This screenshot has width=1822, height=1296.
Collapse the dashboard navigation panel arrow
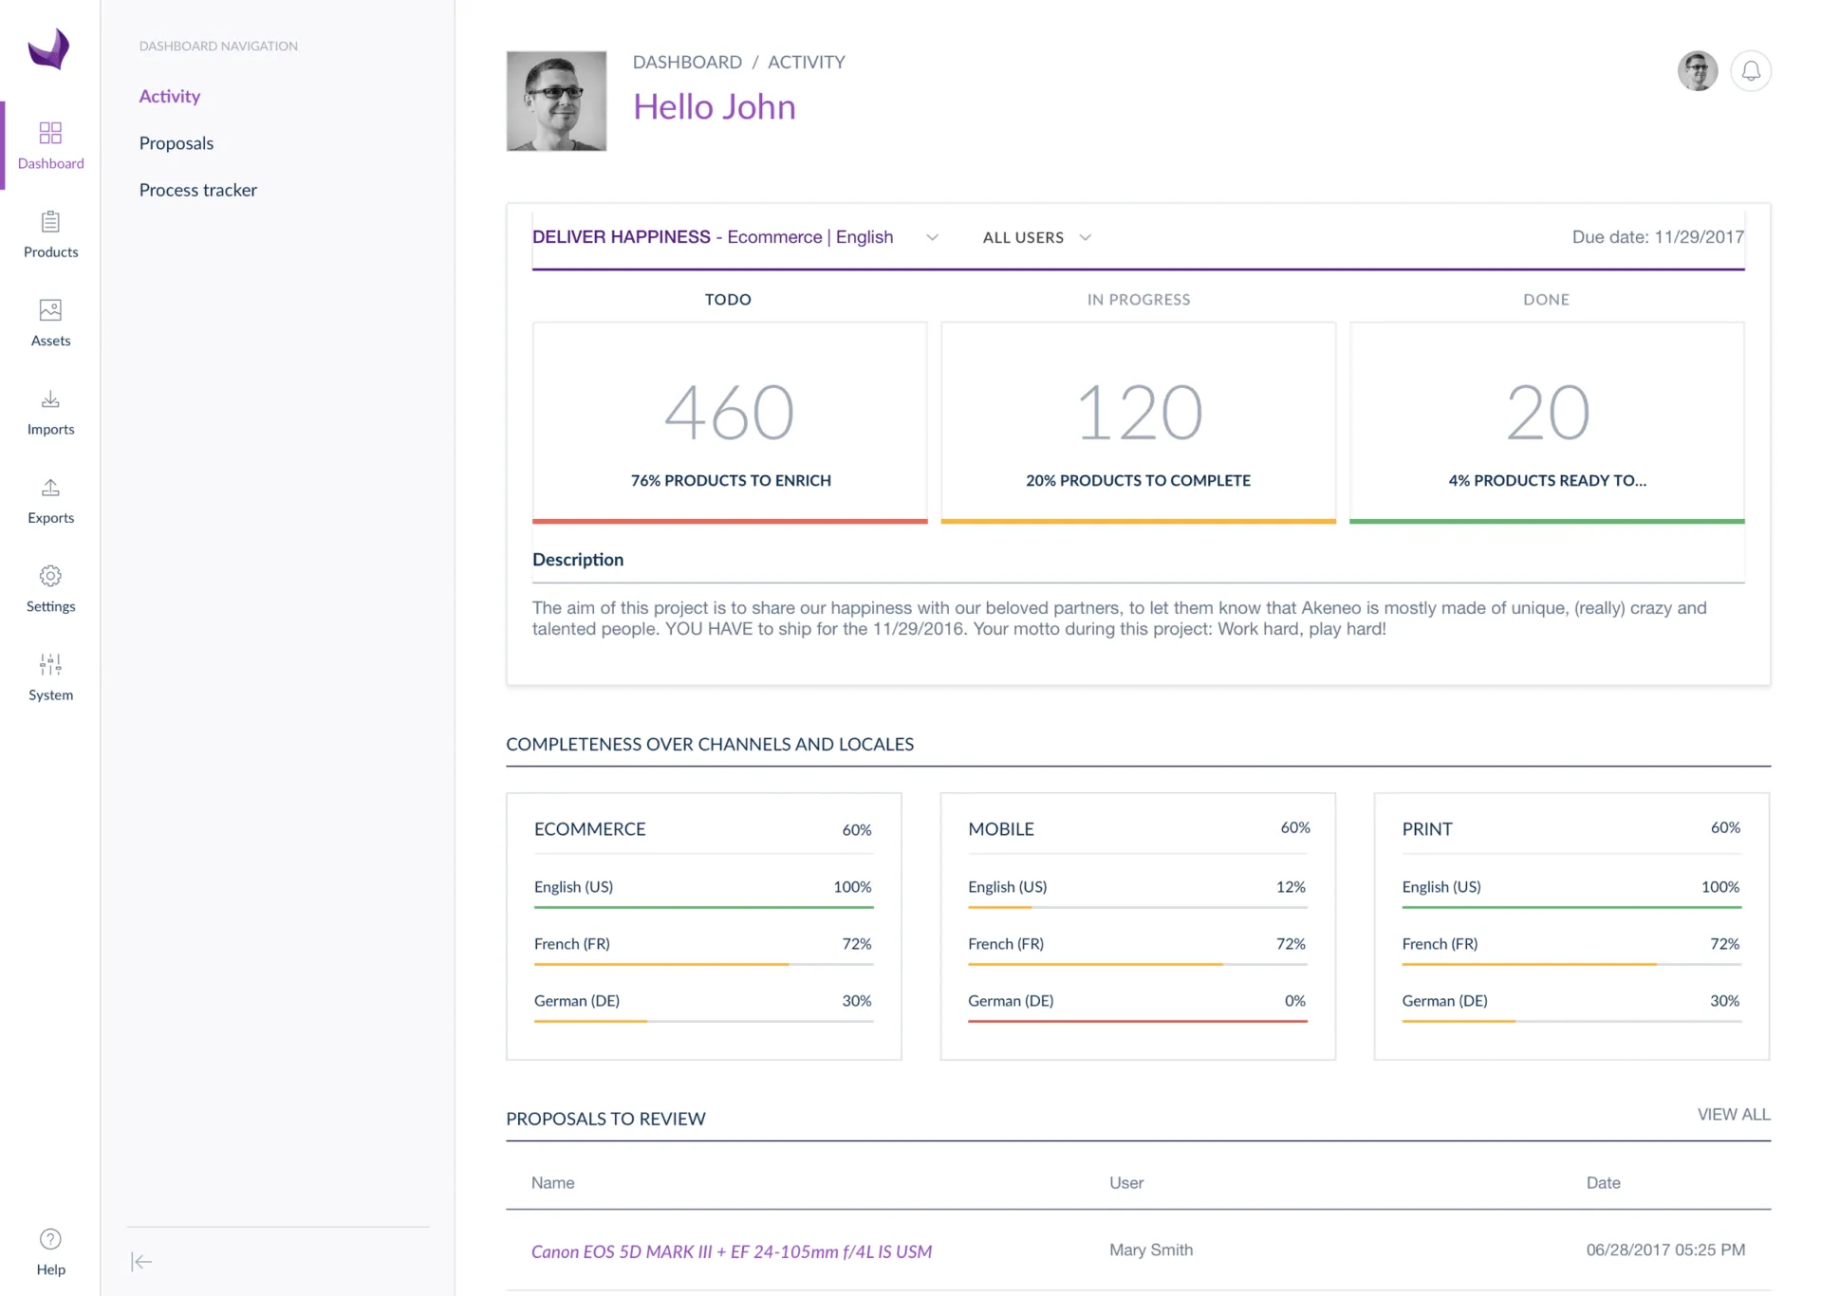[141, 1261]
